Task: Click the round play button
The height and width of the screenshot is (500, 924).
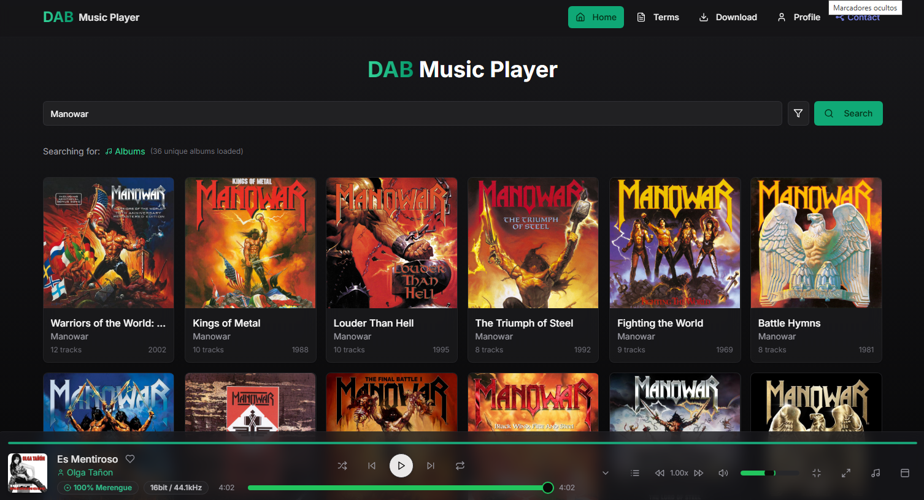Action: (401, 466)
